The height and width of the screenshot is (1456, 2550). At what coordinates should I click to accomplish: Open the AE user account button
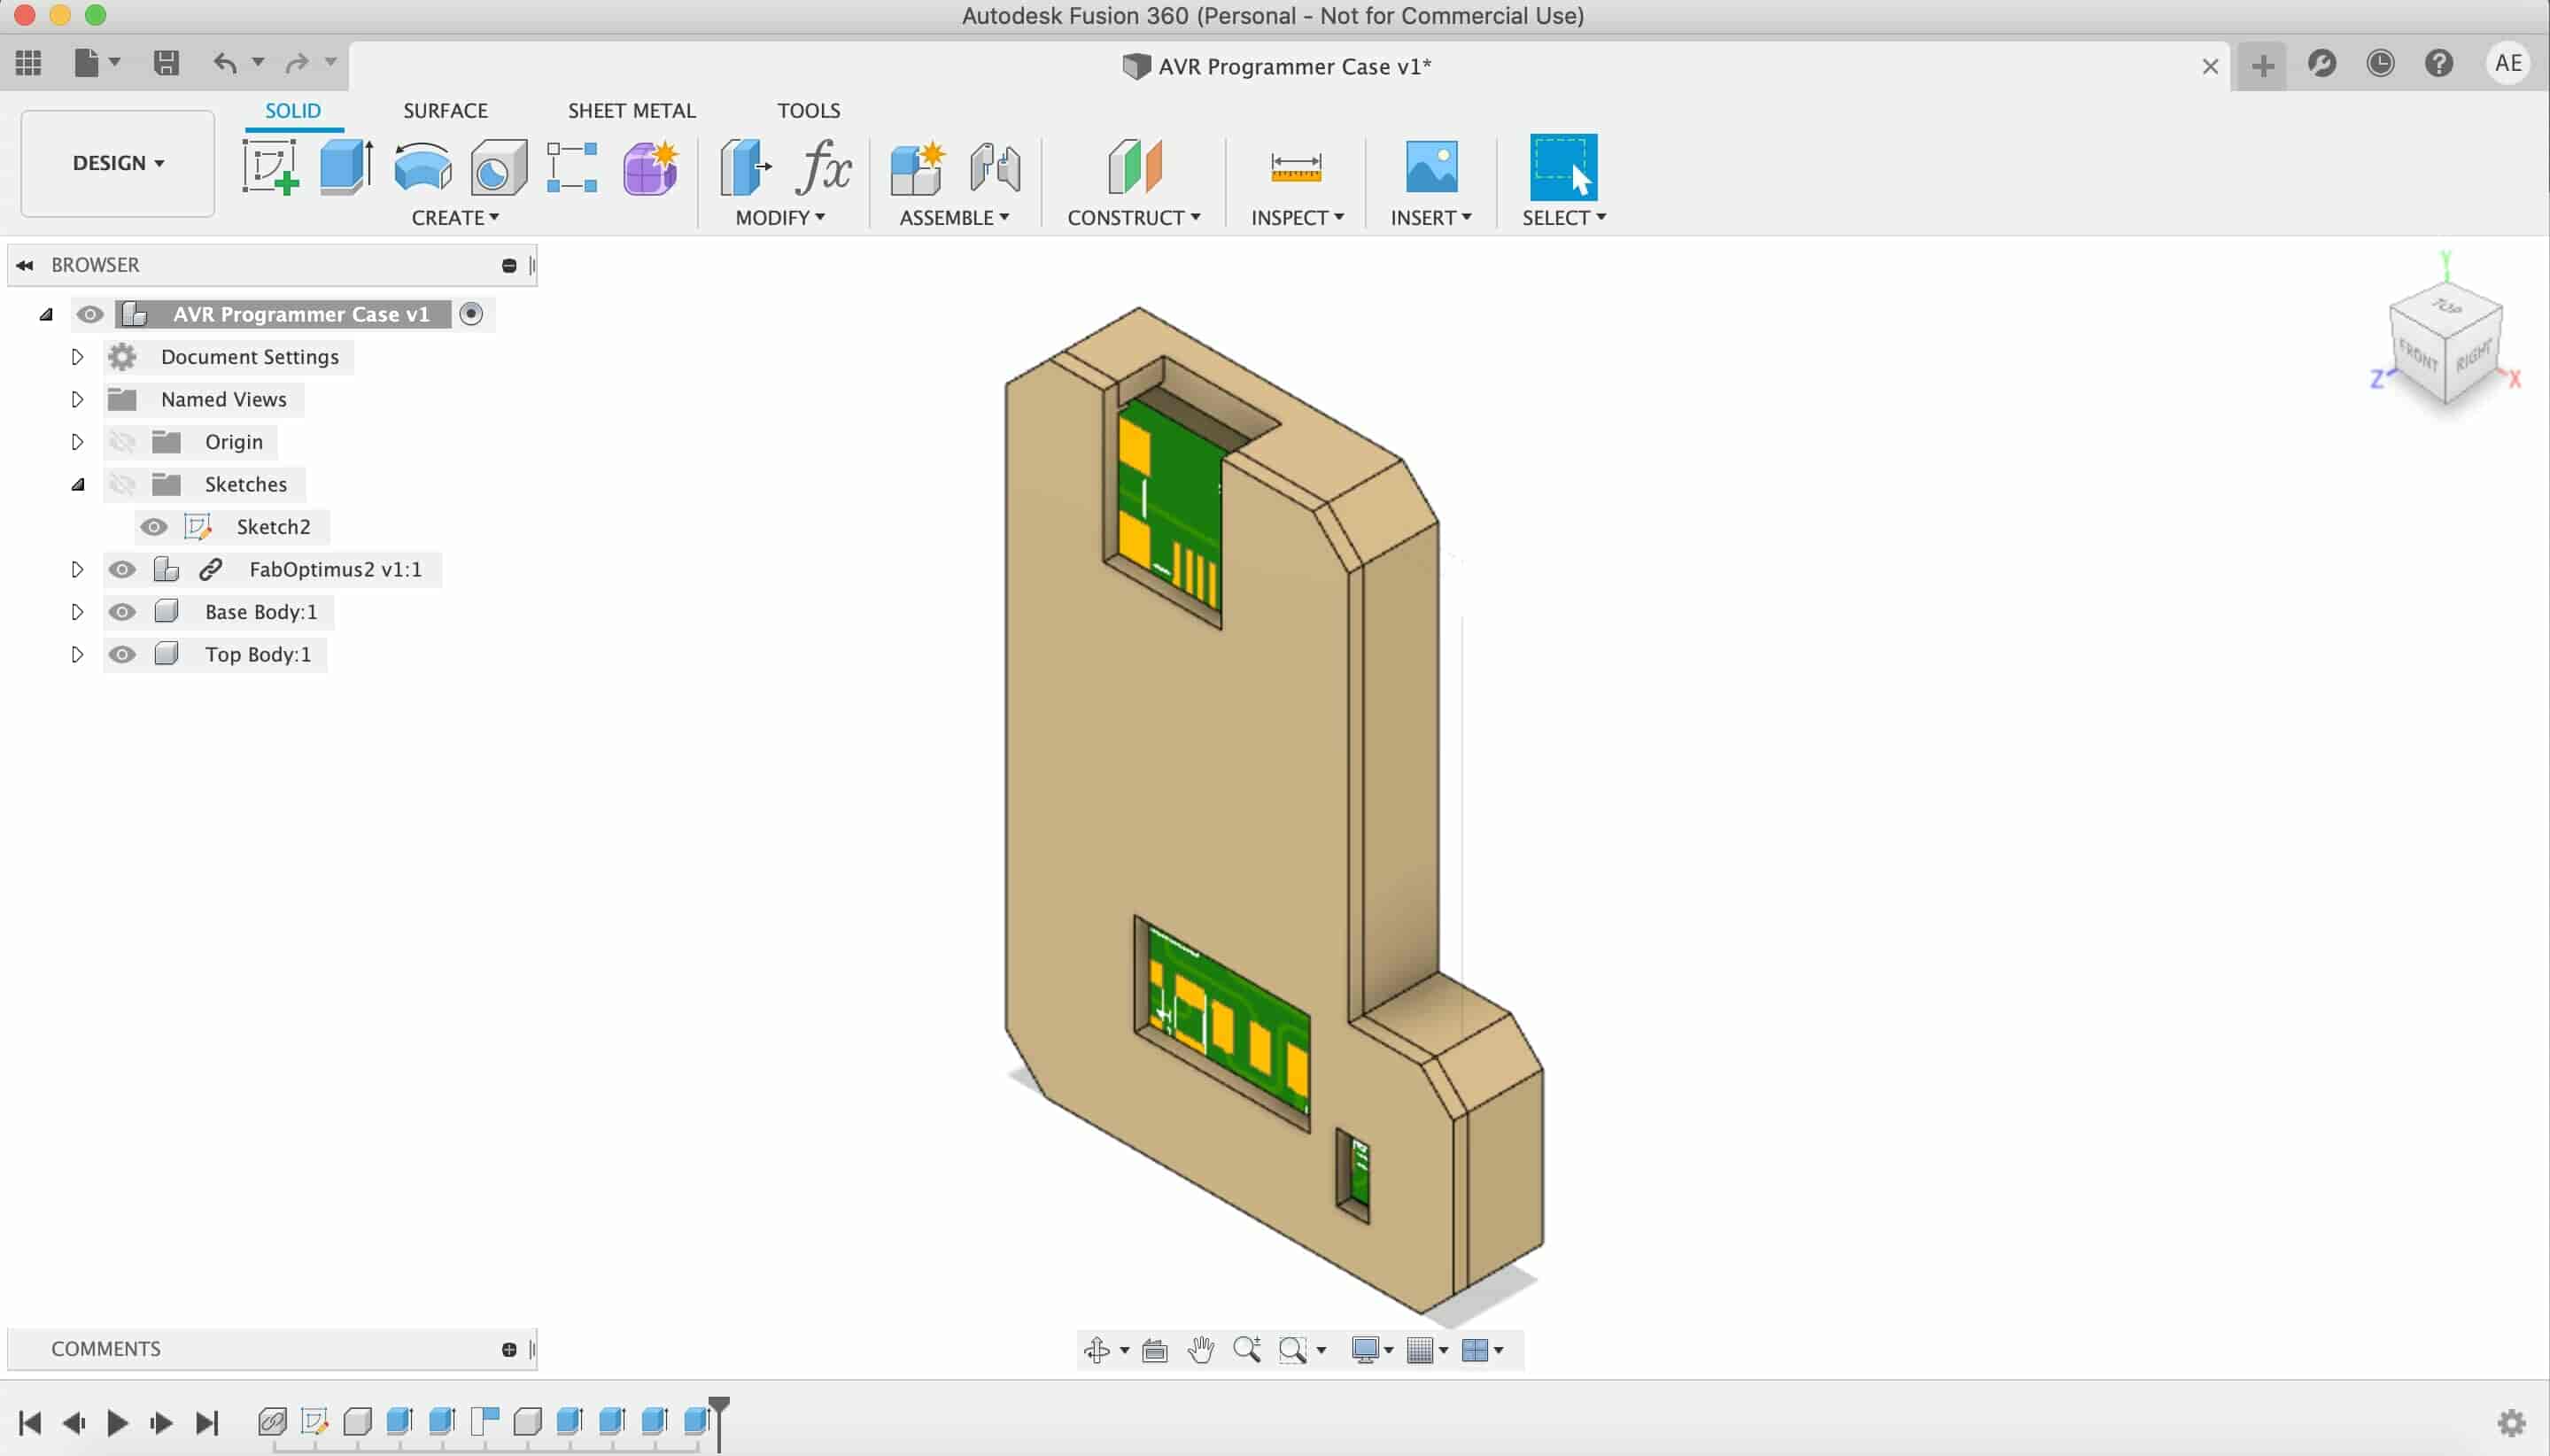tap(2508, 64)
